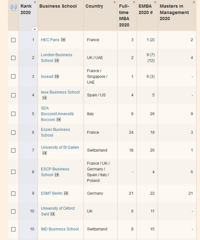Remove the Masters in Management column
Viewport: 200px width, 240px height.
194,2
